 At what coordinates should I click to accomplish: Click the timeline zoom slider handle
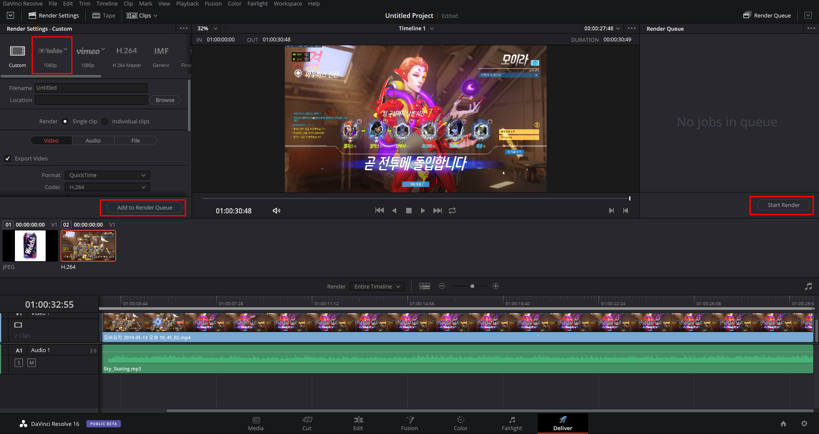472,286
